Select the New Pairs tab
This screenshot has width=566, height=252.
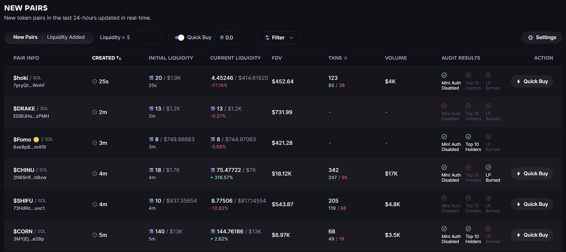[25, 37]
